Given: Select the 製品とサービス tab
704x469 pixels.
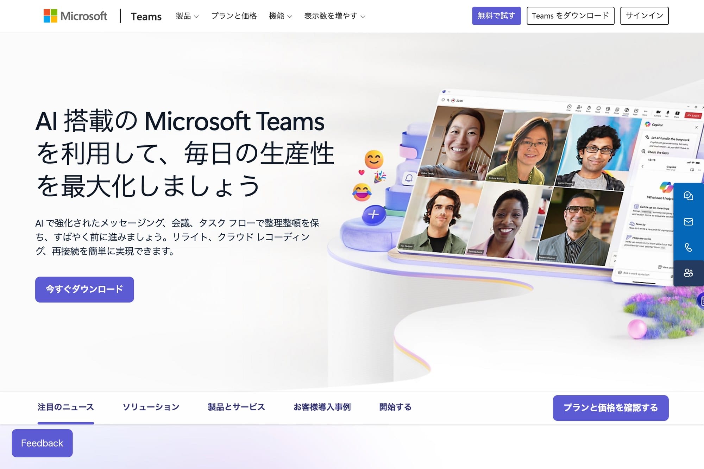Looking at the screenshot, I should click(237, 407).
